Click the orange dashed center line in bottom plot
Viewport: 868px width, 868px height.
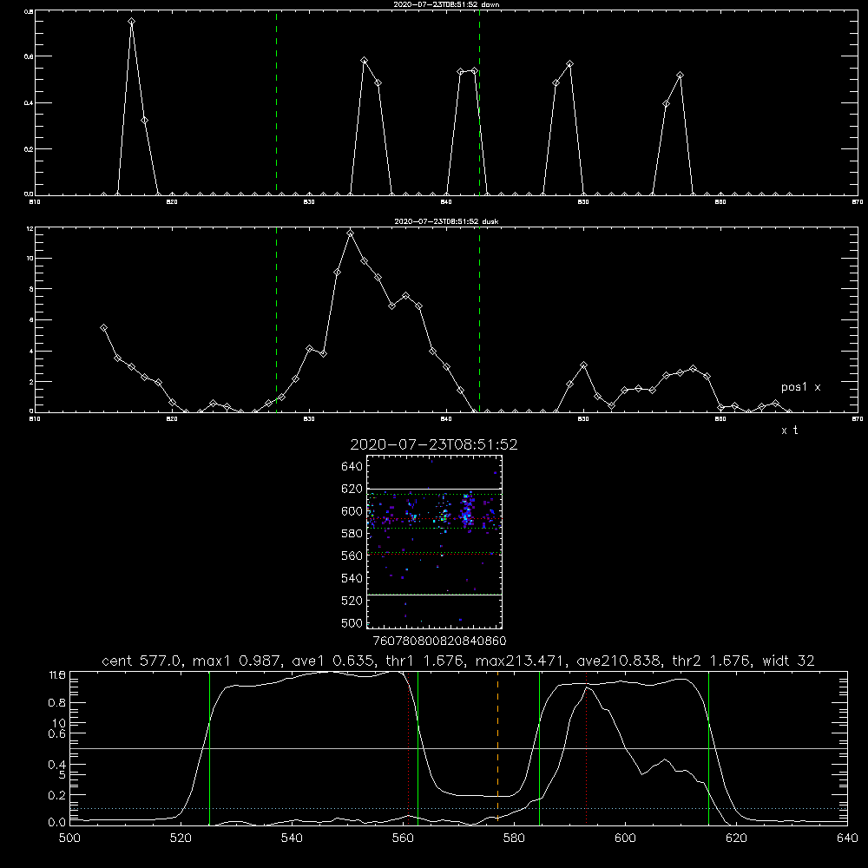497,748
